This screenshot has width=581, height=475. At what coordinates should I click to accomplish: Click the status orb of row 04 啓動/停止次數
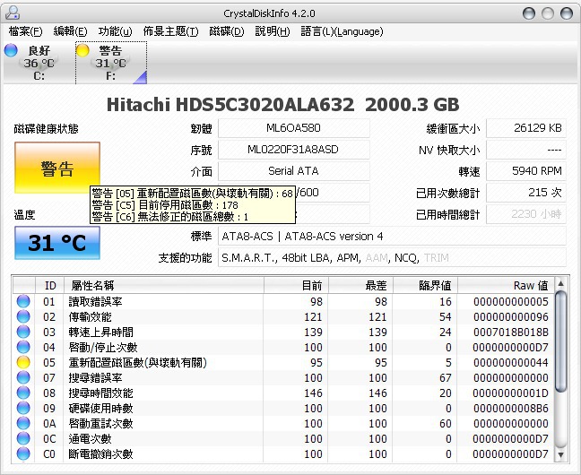(23, 347)
